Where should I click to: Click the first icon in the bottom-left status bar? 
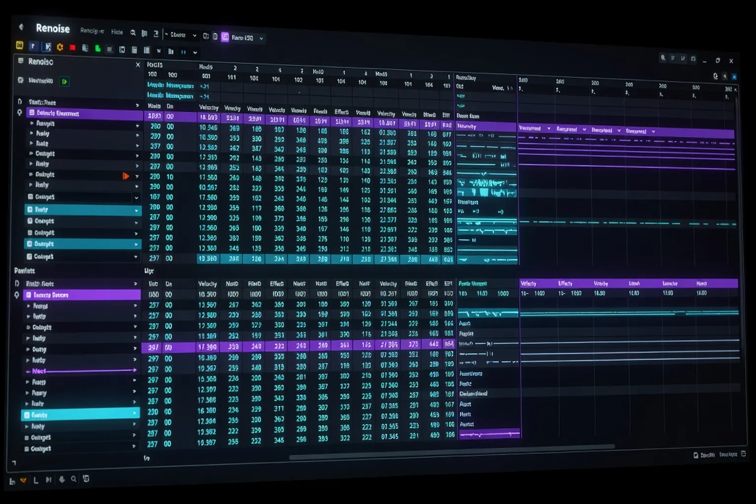(x=12, y=481)
